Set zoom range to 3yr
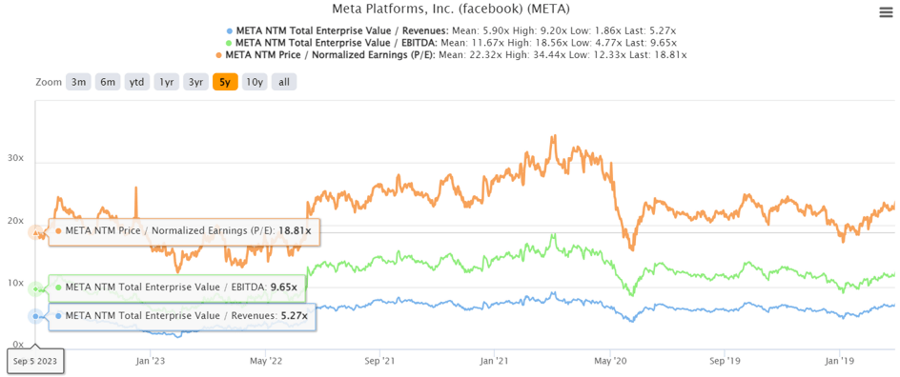This screenshot has width=900, height=377. [x=195, y=82]
